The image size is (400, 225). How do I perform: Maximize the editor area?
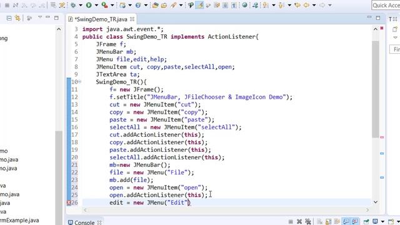coord(378,18)
